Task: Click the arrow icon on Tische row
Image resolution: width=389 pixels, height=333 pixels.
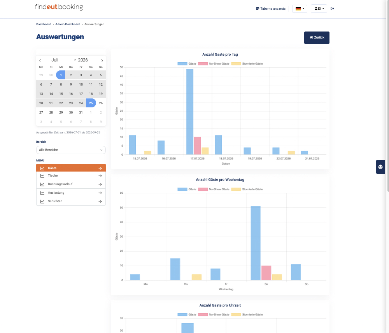Action: click(100, 176)
